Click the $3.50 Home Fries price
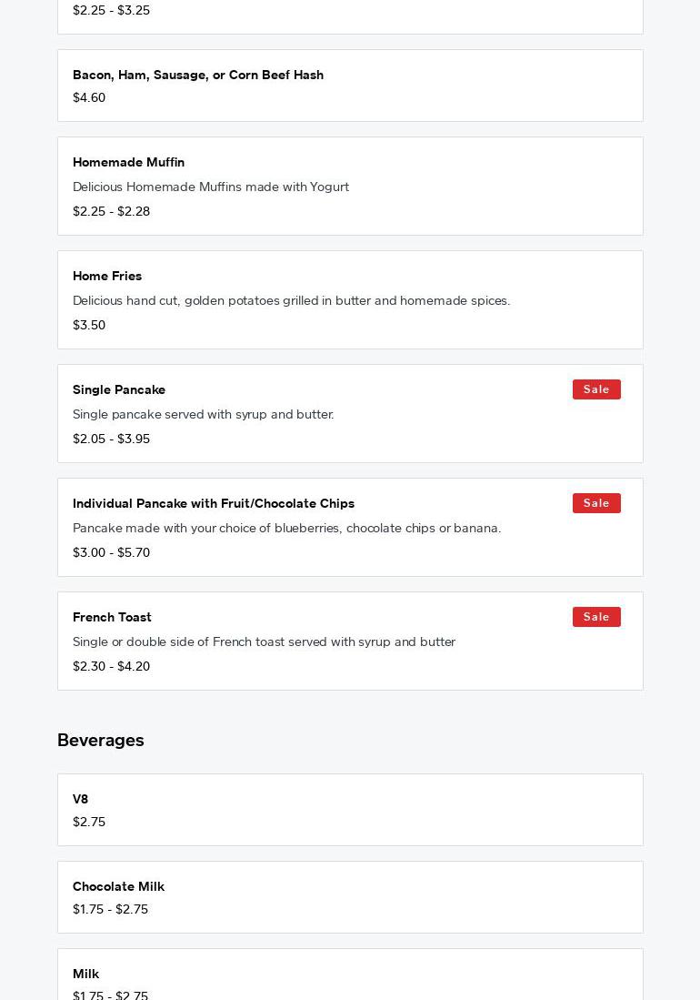Screen dimensions: 700x1000 point(89,325)
